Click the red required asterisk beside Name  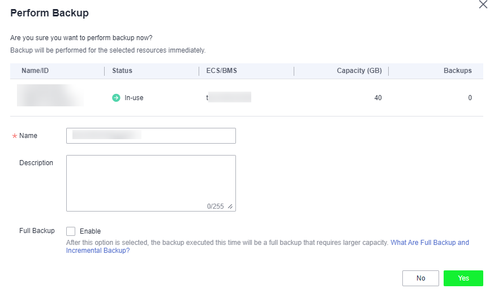[14, 136]
